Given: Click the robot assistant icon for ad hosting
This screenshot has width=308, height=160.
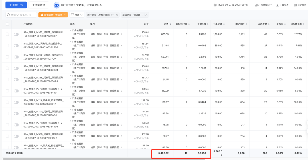Looking at the screenshot, I should (56, 5).
